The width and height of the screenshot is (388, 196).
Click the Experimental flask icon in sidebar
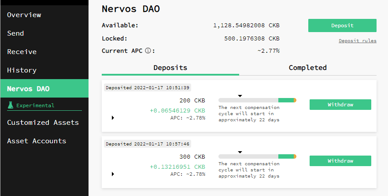[11, 105]
